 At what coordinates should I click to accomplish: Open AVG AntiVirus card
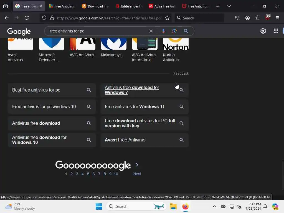pyautogui.click(x=82, y=47)
